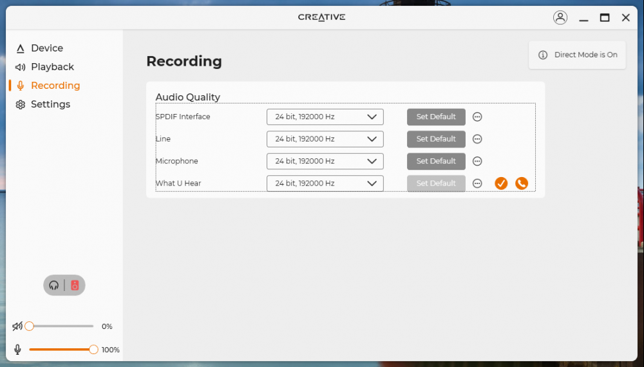
Task: Toggle speaker mute icon
Action: point(17,326)
